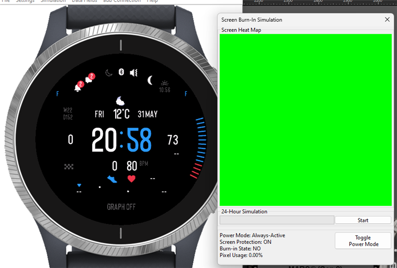Open the Help menu
Image resolution: width=397 pixels, height=268 pixels.
(152, 1)
